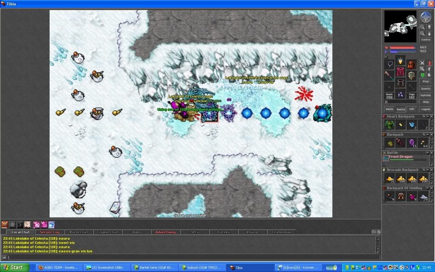Enable offensive fight mode
This screenshot has height=272, width=435.
click(423, 63)
